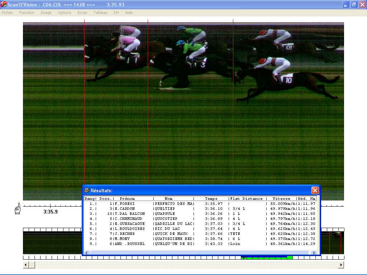Image resolution: width=367 pixels, height=275 pixels.
Task: Click the Prénom column header
Action: (x=127, y=198)
